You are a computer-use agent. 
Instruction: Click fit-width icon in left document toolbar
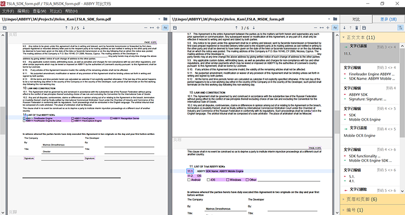click(151, 27)
